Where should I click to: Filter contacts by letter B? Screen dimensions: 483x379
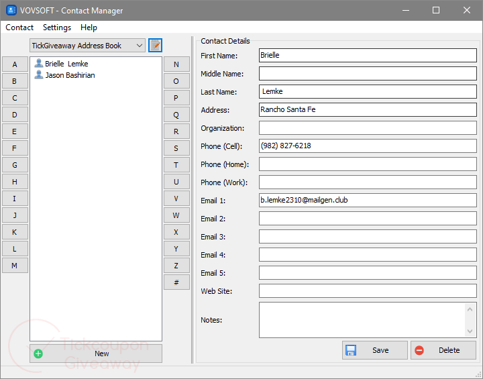15,81
